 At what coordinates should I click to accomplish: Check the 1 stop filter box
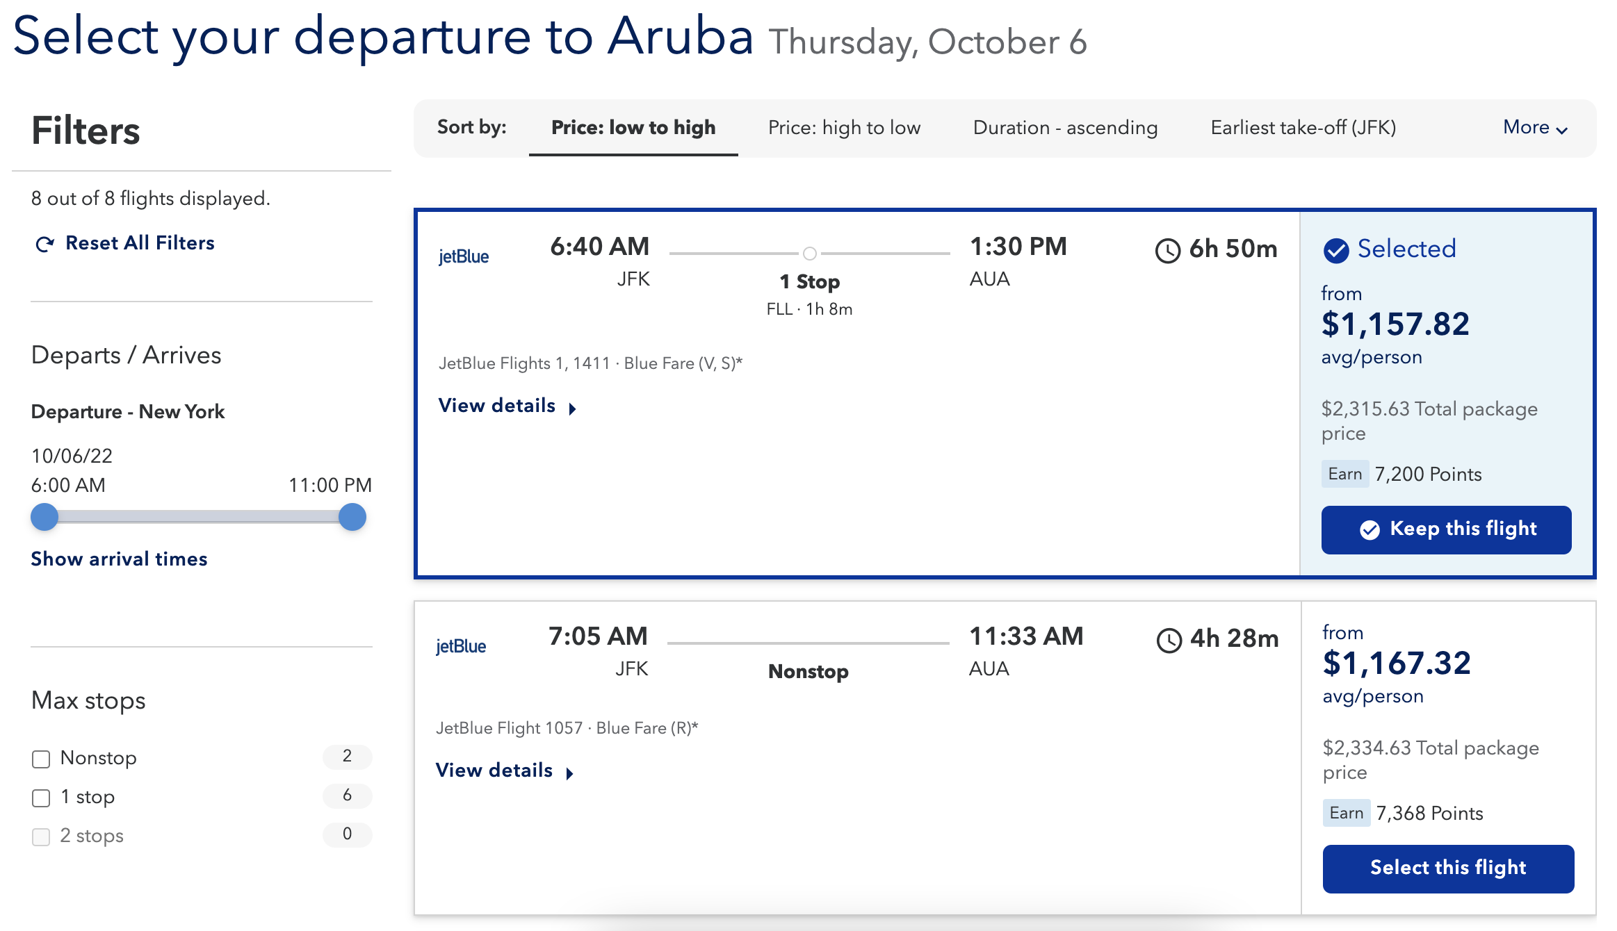click(x=41, y=798)
